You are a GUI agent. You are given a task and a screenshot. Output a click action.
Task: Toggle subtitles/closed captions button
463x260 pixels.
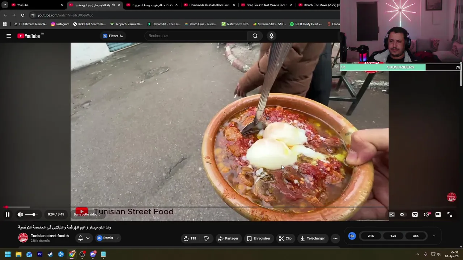[x=415, y=214]
